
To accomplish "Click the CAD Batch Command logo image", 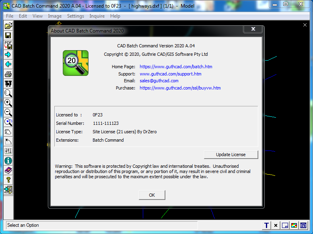I will click(x=76, y=63).
